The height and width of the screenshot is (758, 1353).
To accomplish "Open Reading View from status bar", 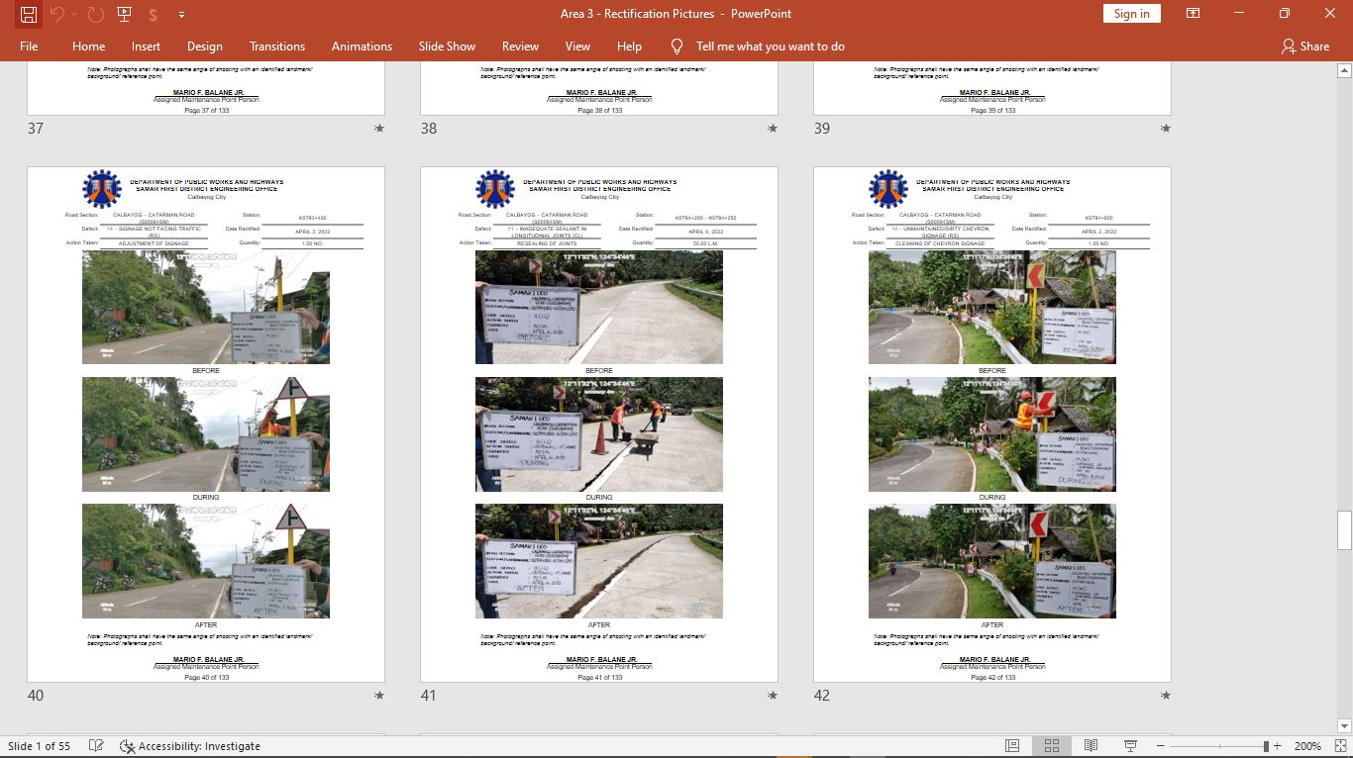I will coord(1091,746).
